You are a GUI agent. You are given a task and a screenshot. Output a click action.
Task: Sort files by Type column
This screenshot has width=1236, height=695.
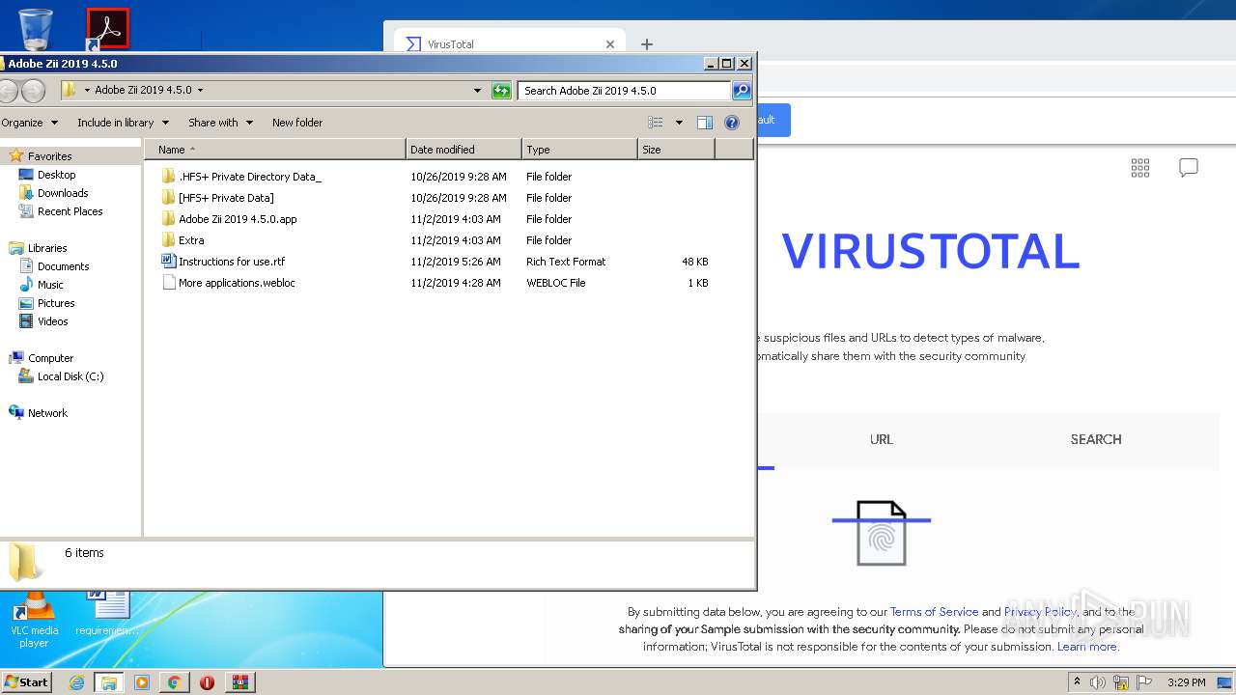click(579, 150)
